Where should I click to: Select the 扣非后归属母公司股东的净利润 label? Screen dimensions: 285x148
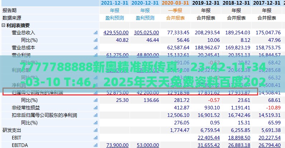point(44,115)
